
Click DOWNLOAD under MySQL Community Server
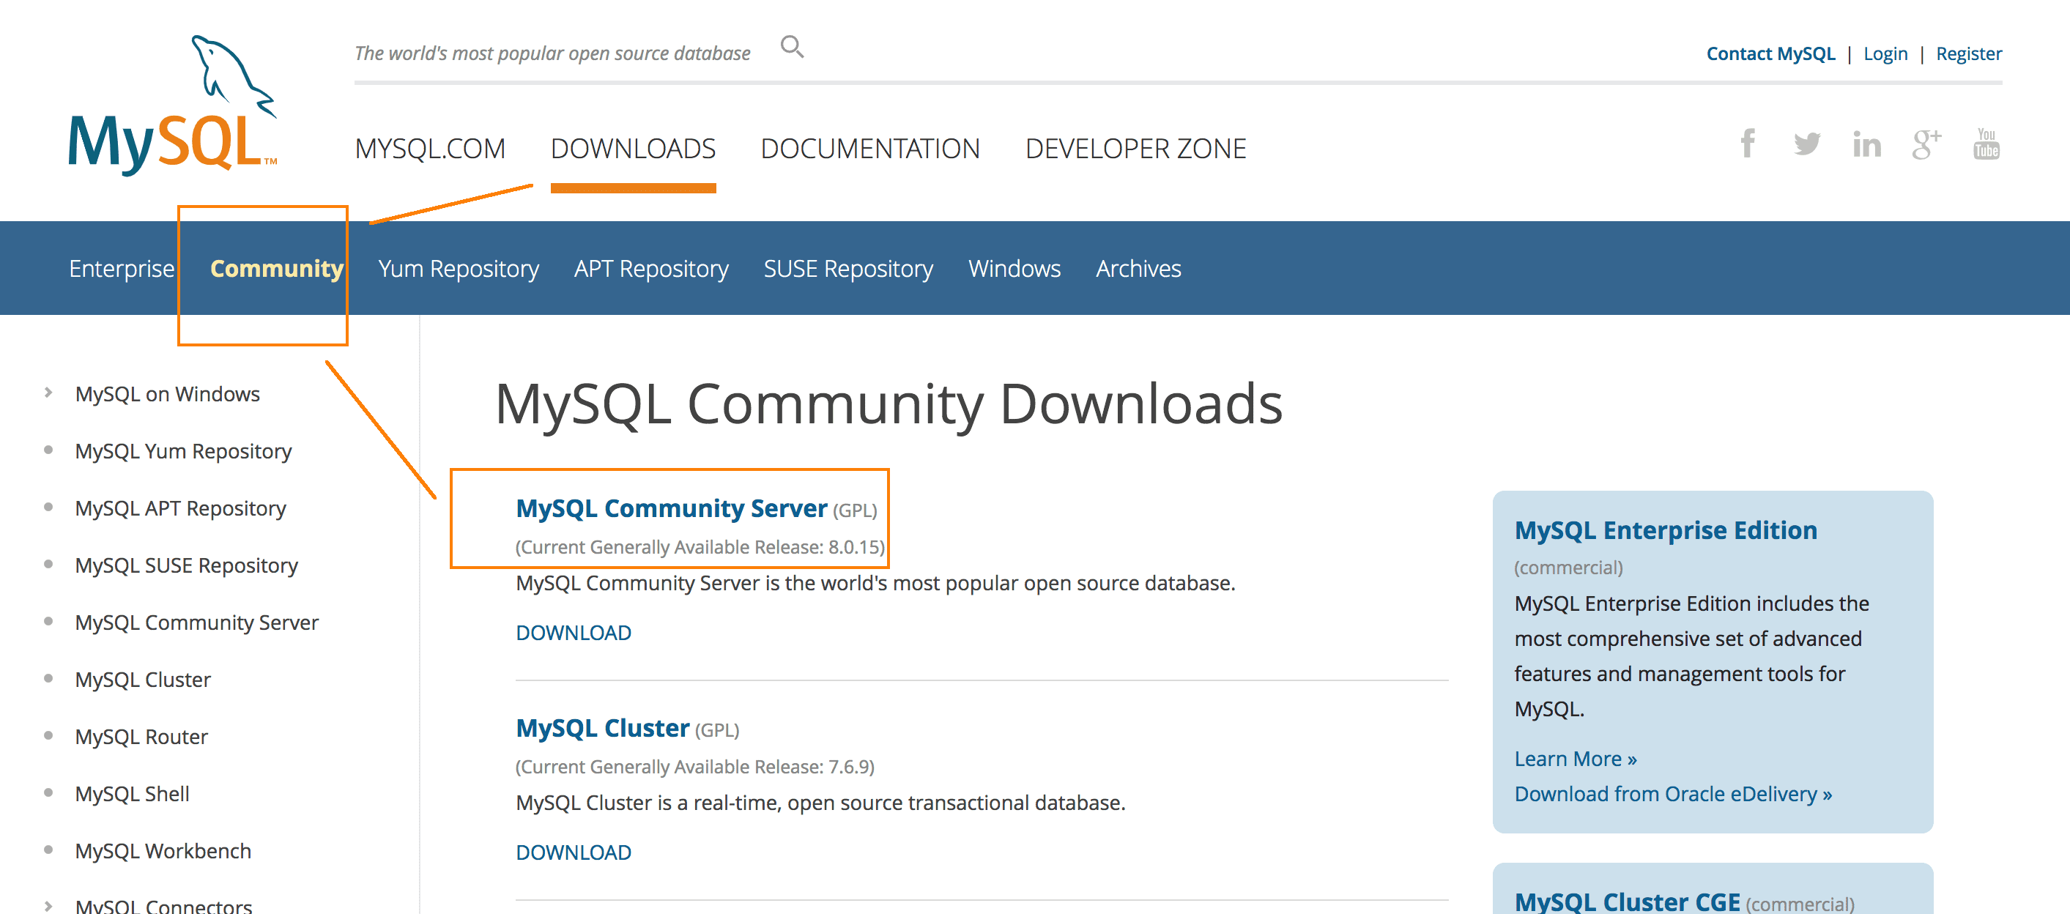pos(573,633)
